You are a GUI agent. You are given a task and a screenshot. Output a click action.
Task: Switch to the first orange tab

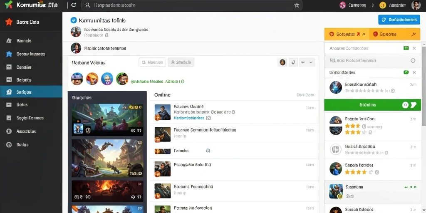347,34
